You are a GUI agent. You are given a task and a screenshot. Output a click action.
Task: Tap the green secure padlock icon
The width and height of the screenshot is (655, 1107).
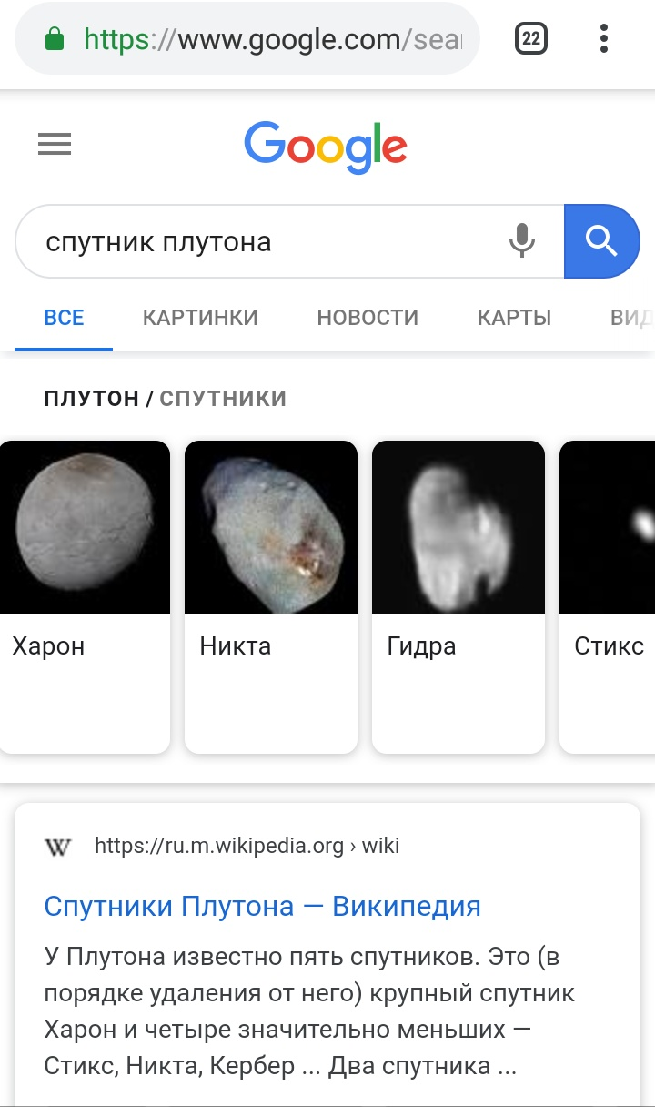(x=55, y=39)
